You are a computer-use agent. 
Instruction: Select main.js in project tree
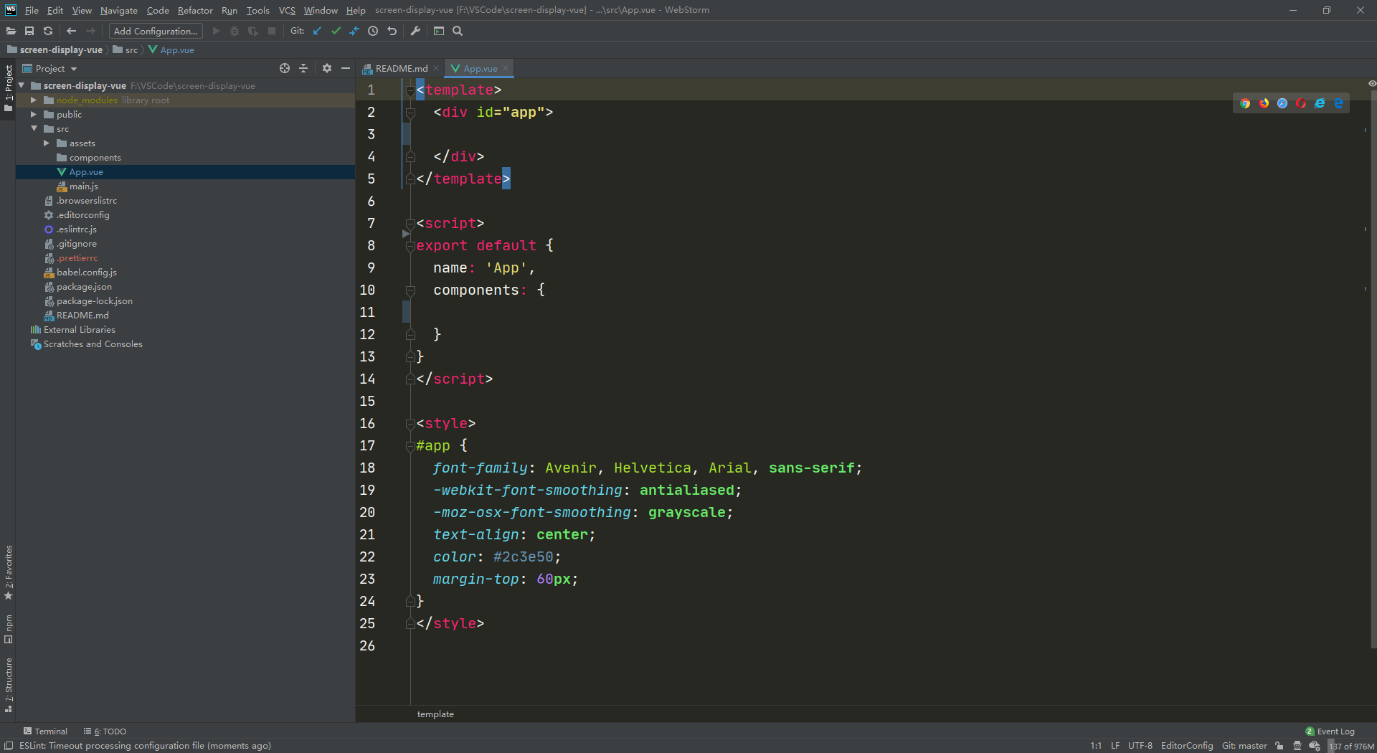[83, 186]
